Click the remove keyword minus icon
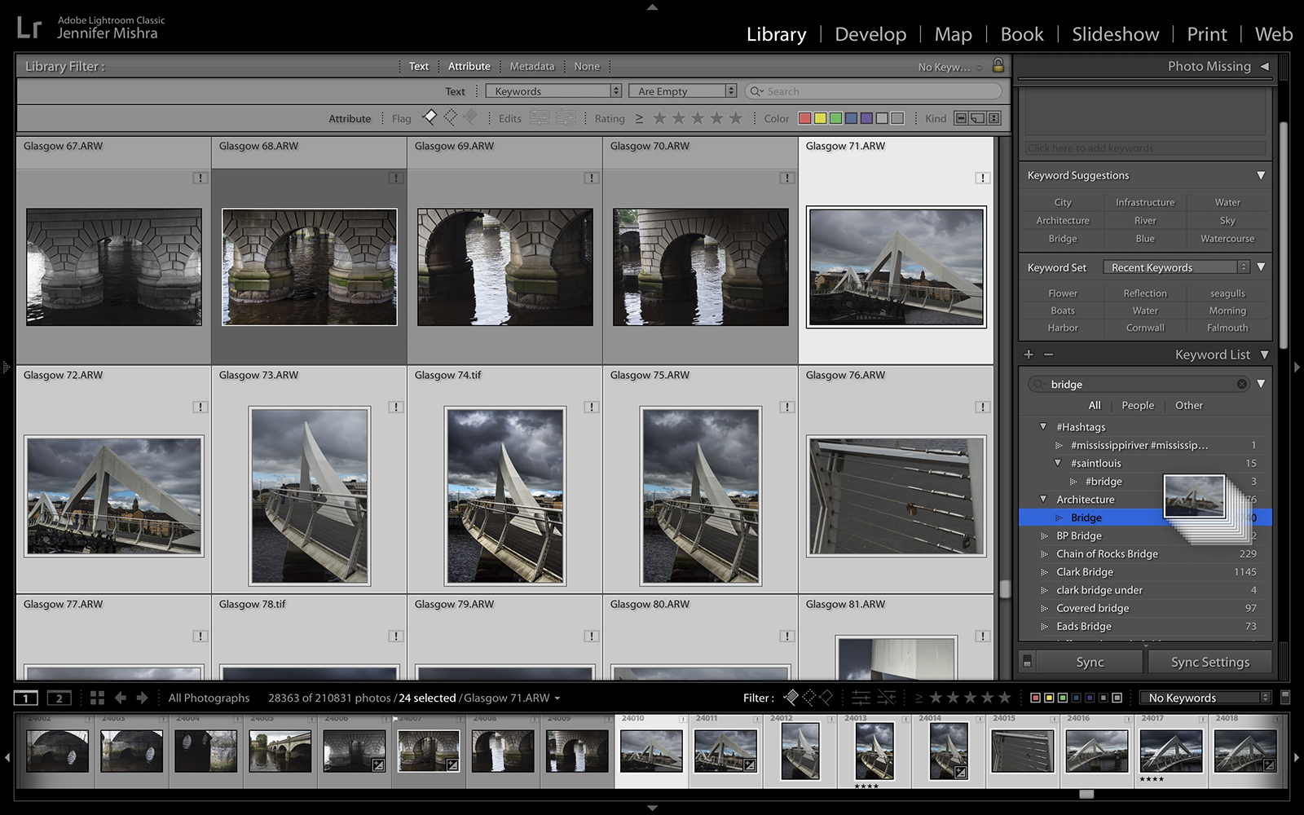 [x=1049, y=355]
